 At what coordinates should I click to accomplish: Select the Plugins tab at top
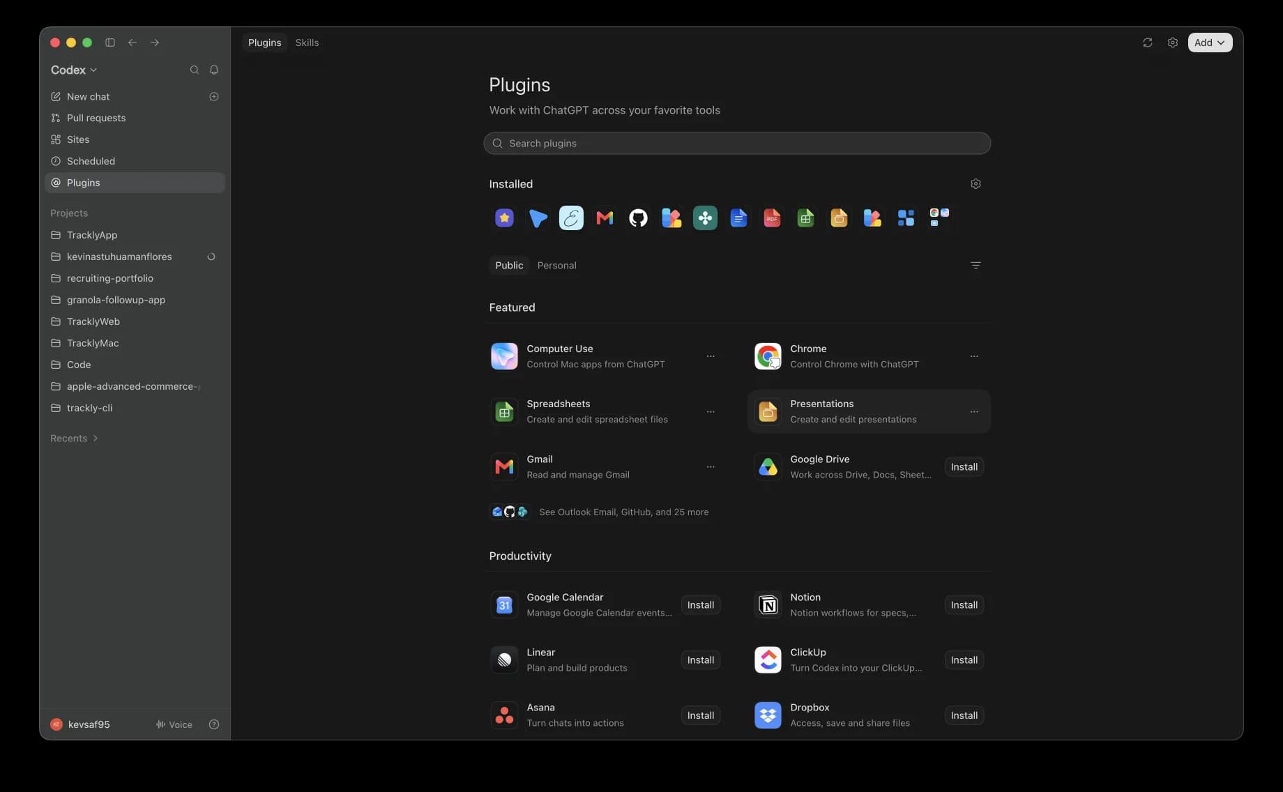click(x=265, y=43)
